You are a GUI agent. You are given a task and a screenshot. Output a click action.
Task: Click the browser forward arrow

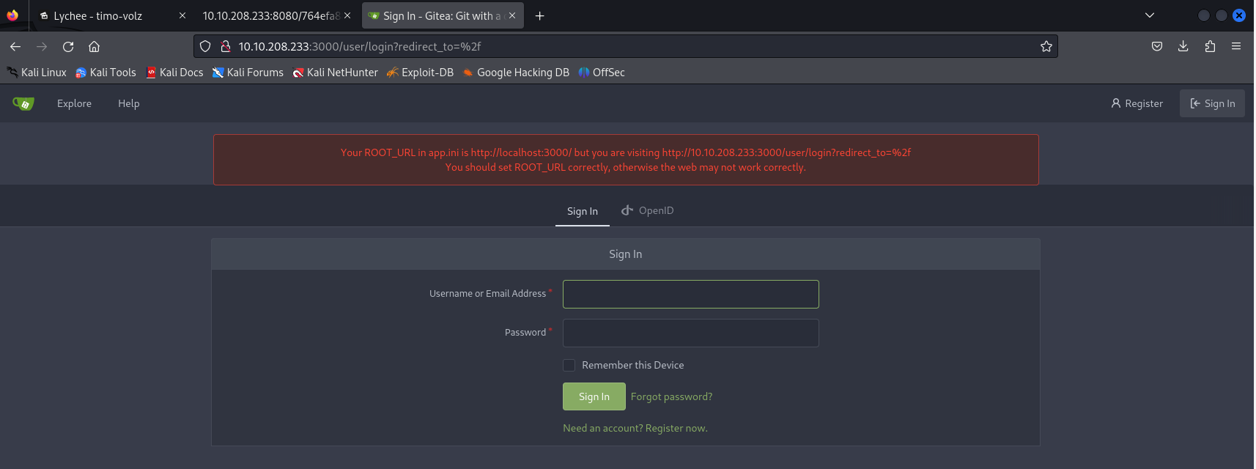coord(42,46)
